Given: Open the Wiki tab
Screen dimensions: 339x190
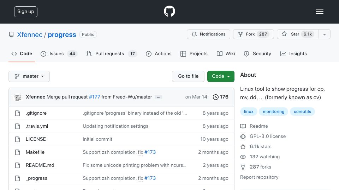Looking at the screenshot, I should click(x=226, y=53).
